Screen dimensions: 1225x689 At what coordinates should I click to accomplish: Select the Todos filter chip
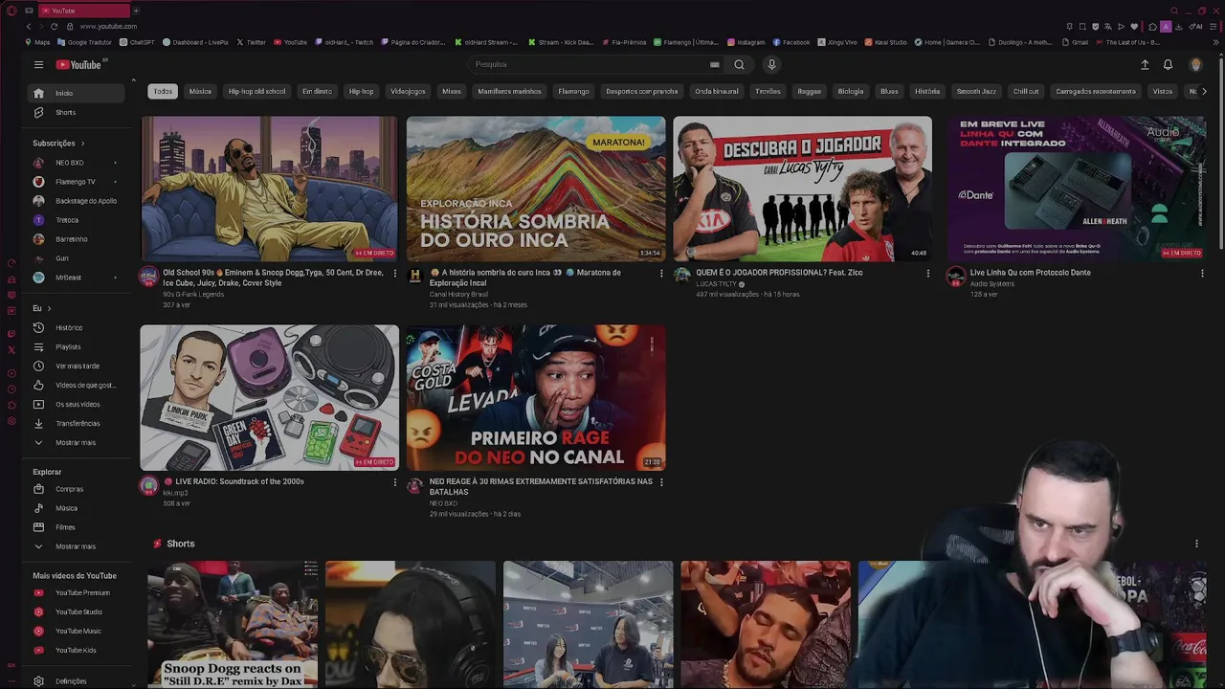[x=163, y=91]
